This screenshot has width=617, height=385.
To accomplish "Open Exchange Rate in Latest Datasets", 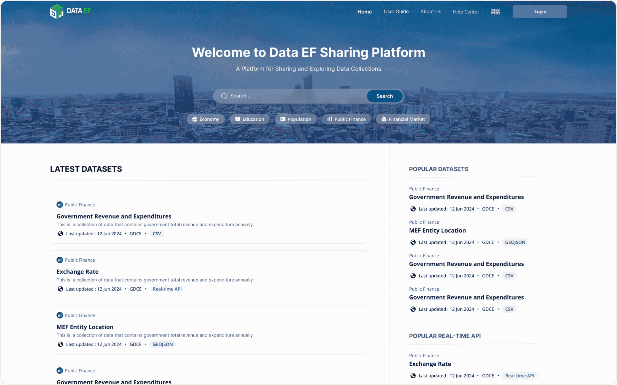I will click(77, 272).
